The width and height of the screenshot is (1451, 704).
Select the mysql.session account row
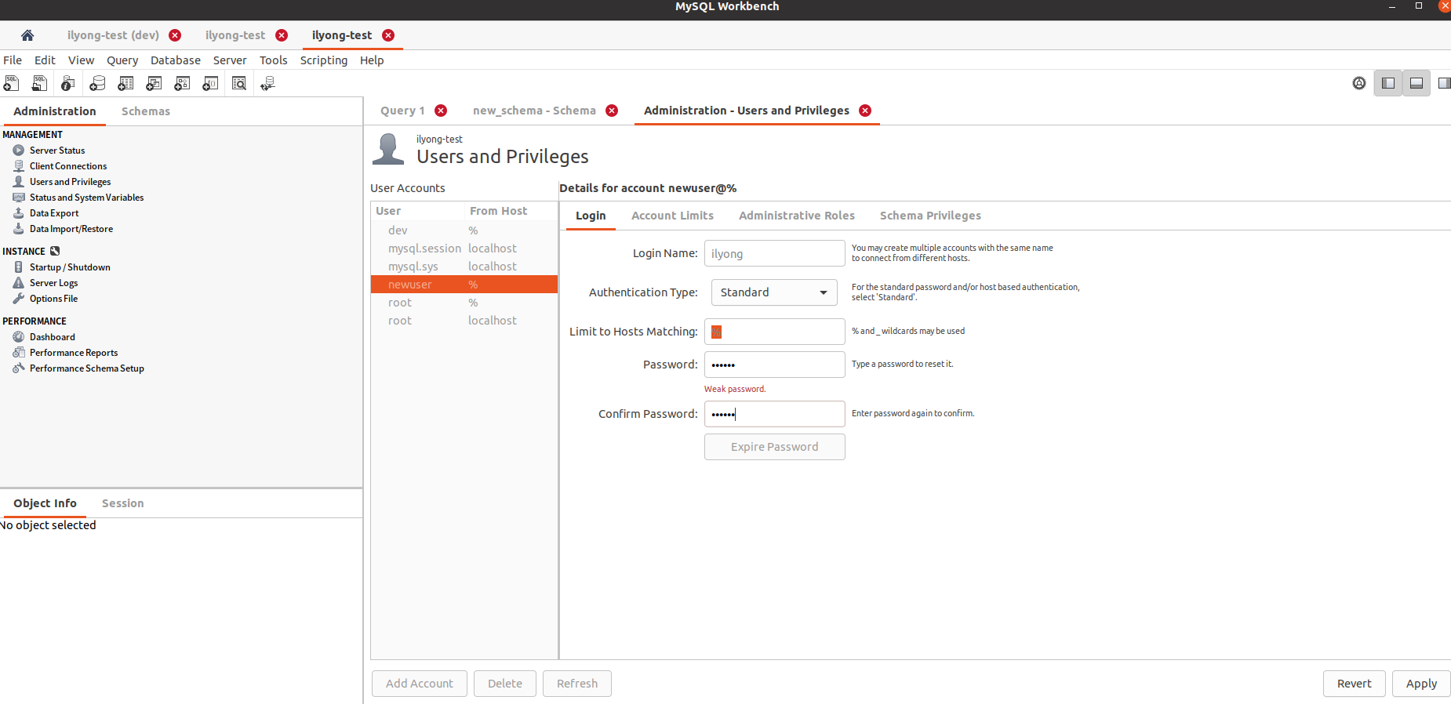click(x=464, y=249)
